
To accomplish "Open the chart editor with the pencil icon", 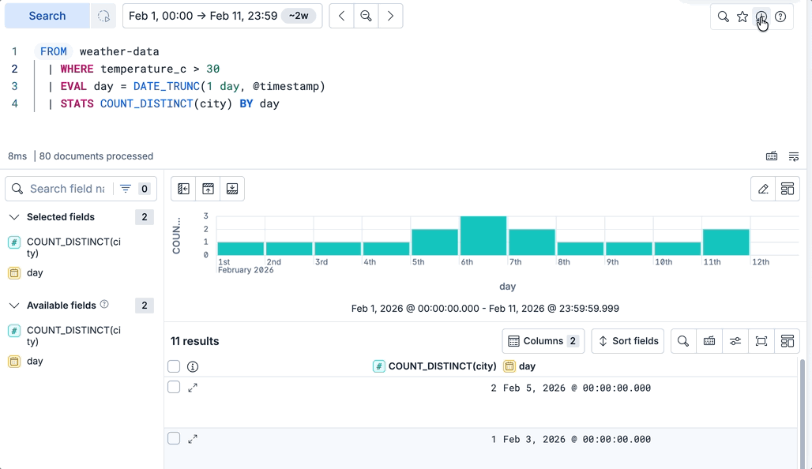I will (763, 189).
